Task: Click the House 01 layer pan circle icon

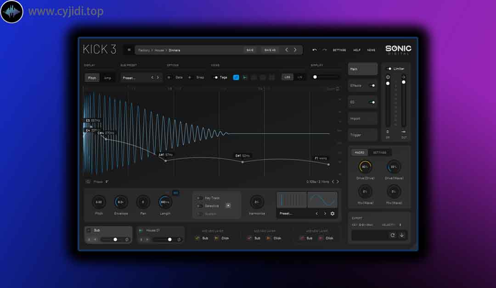Action: pos(179,240)
